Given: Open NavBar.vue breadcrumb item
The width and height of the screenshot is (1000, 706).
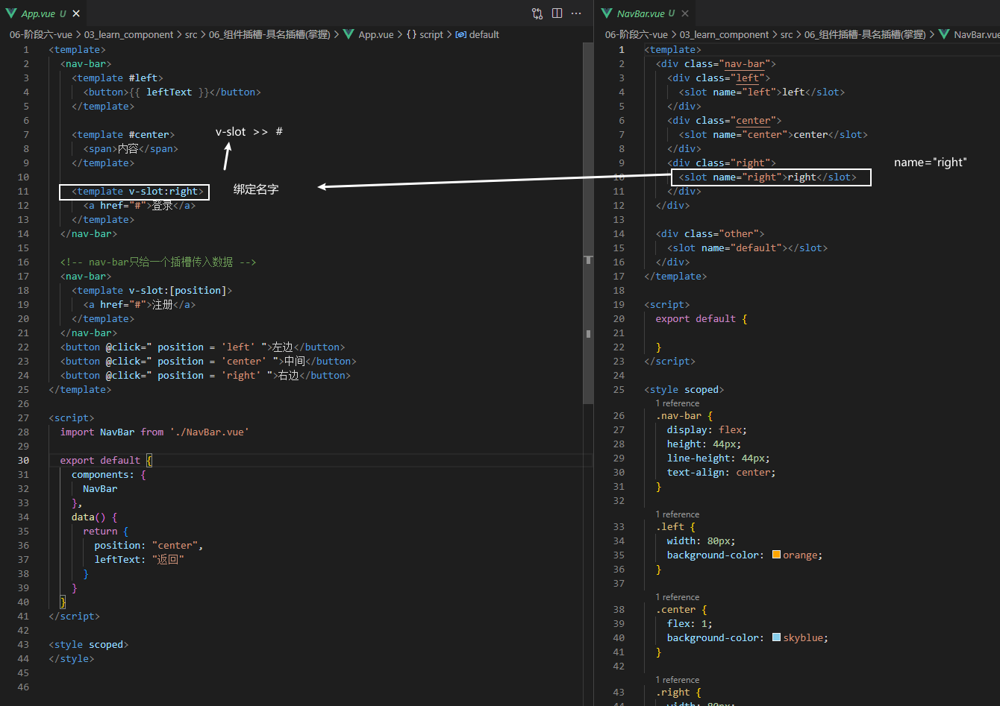Looking at the screenshot, I should tap(976, 34).
